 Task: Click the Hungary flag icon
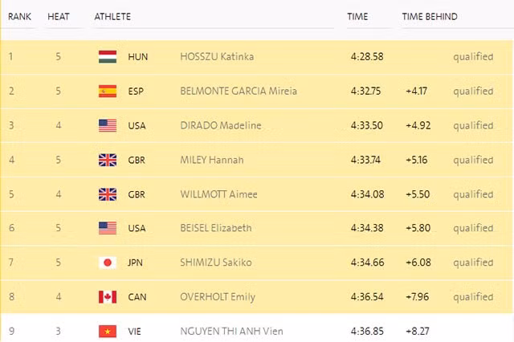108,57
